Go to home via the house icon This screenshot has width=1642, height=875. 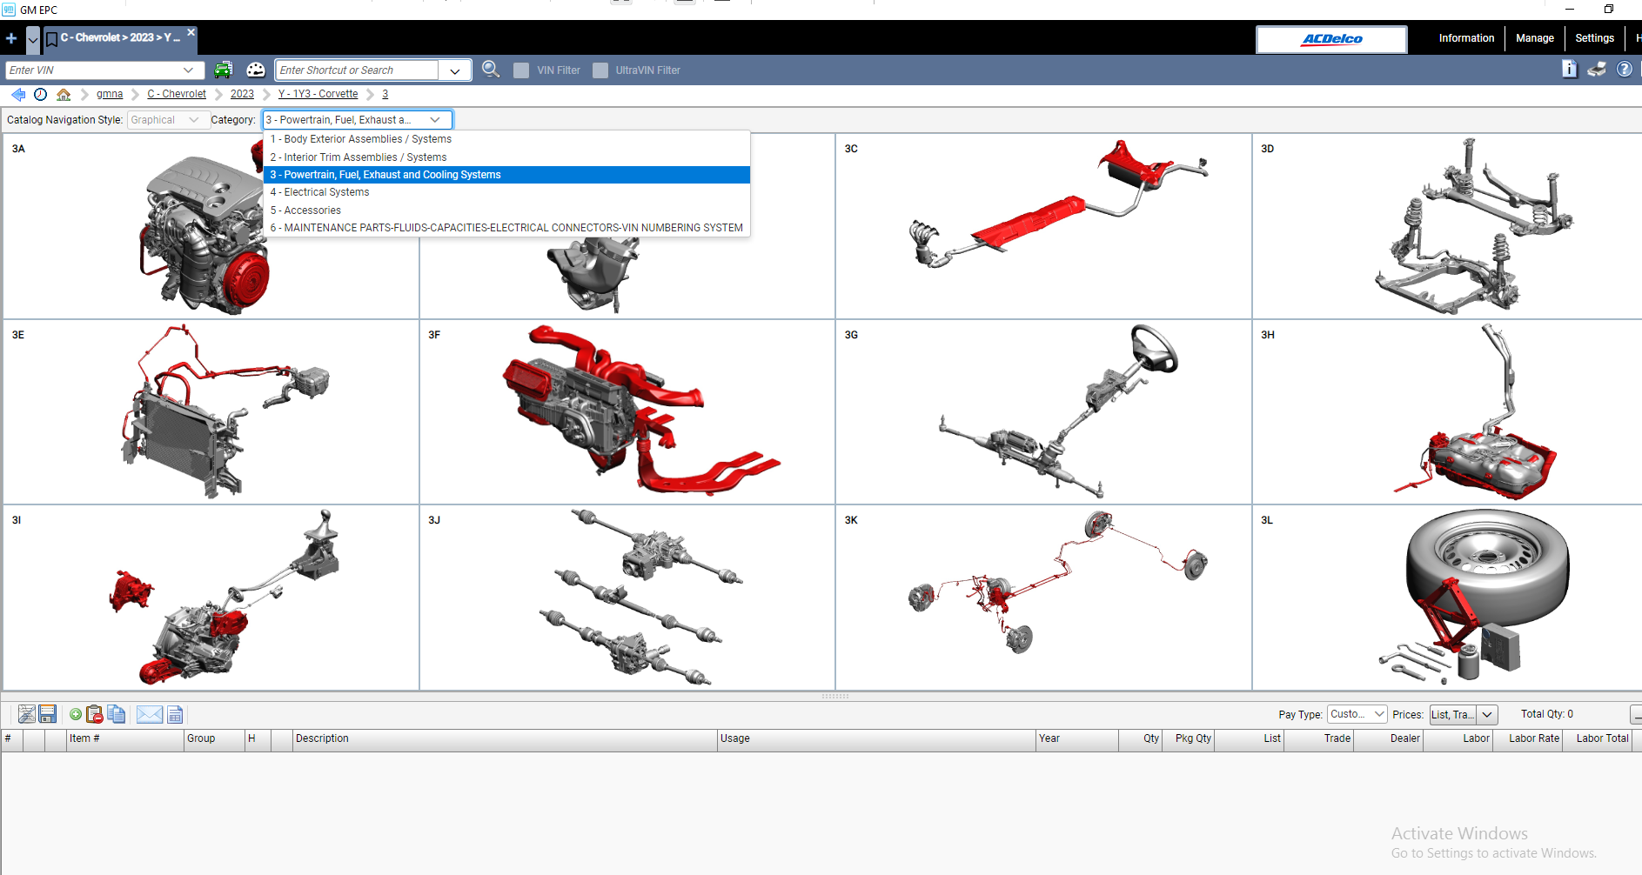(64, 94)
